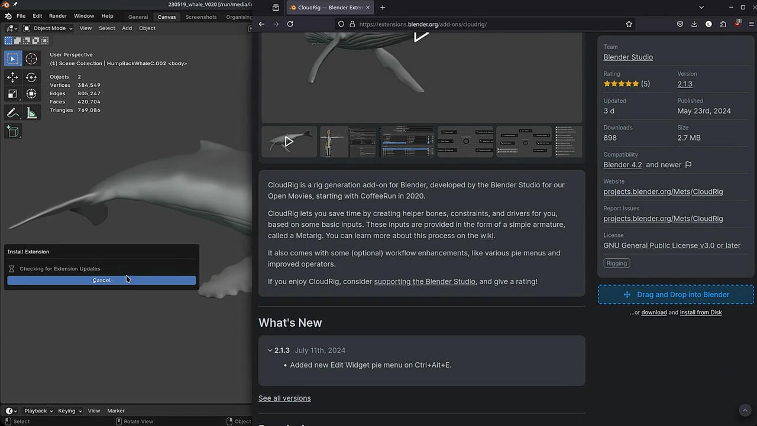The width and height of the screenshot is (757, 426).
Task: Open Firefox recent browsing Firefox View icon
Action: [276, 8]
